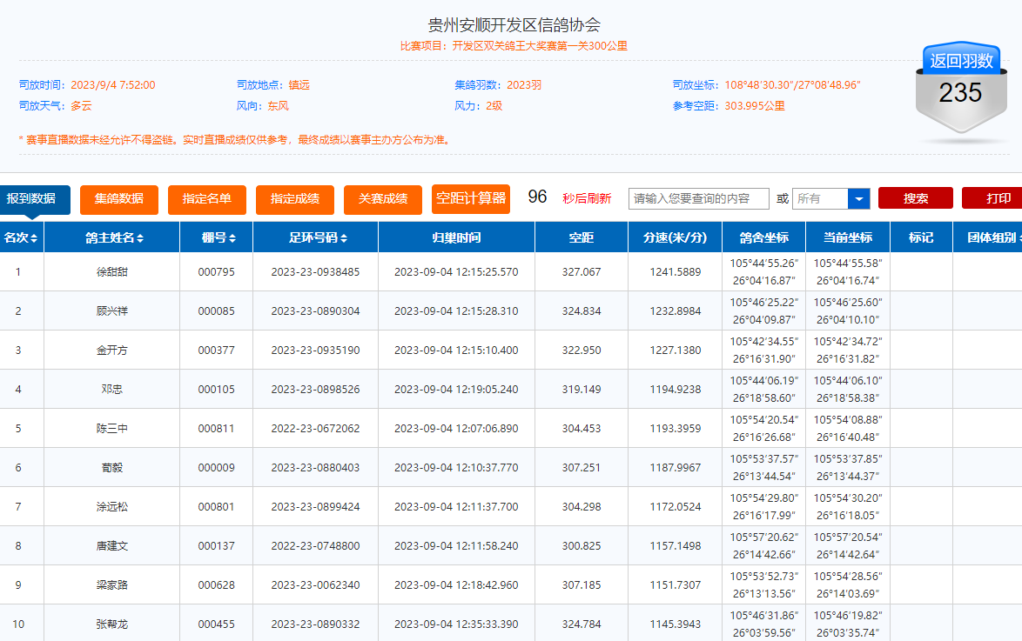Open 集鸽数据 tab
This screenshot has width=1022, height=641.
(118, 199)
